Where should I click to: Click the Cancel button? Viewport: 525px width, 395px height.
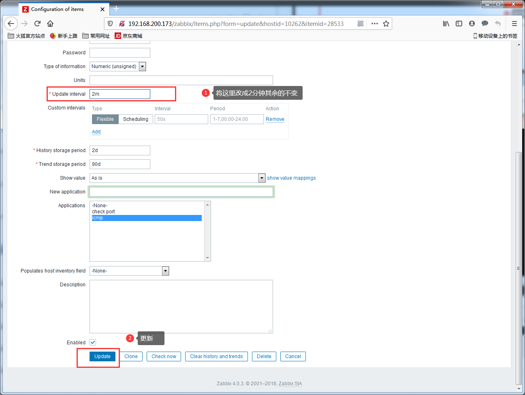[293, 356]
